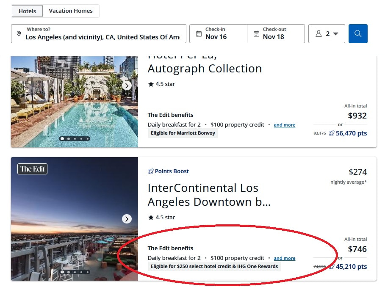The height and width of the screenshot is (287, 385).
Task: Click 'Points Boost' label on InterContinental
Action: point(172,171)
